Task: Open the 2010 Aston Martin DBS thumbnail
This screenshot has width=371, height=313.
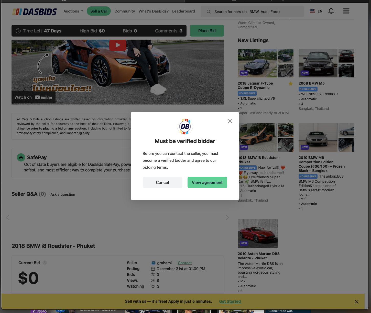Action: pos(257,233)
